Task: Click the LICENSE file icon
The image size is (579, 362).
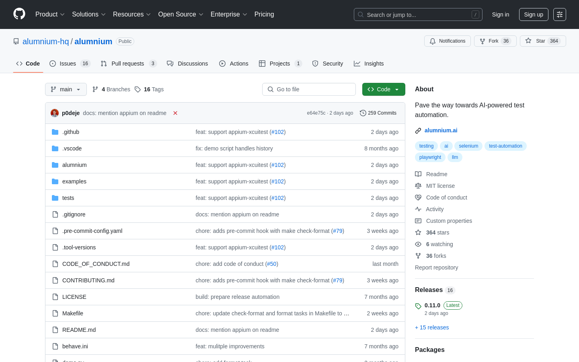Action: click(55, 297)
